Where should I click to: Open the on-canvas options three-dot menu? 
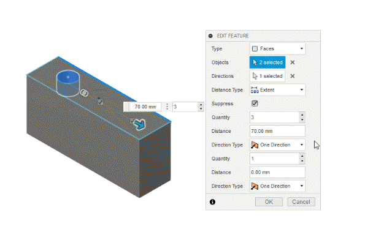(x=167, y=107)
